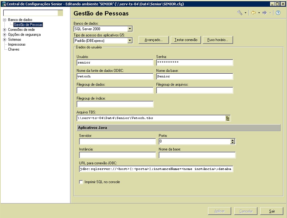Select Impressoras in the tree
The width and height of the screenshot is (287, 218).
[17, 44]
